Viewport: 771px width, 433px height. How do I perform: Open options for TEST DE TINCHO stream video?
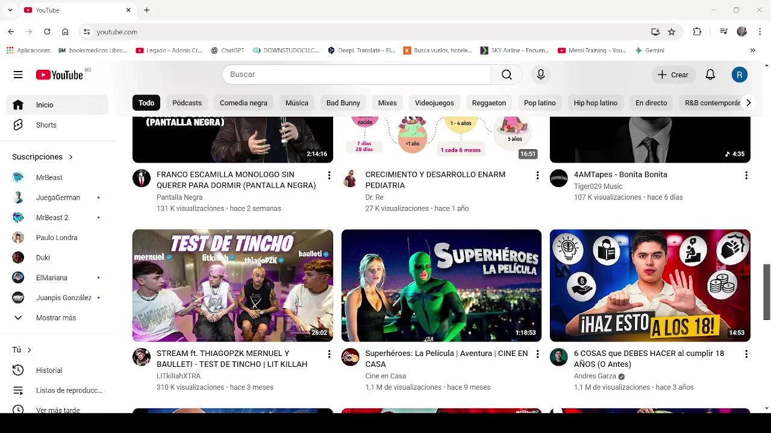point(329,354)
